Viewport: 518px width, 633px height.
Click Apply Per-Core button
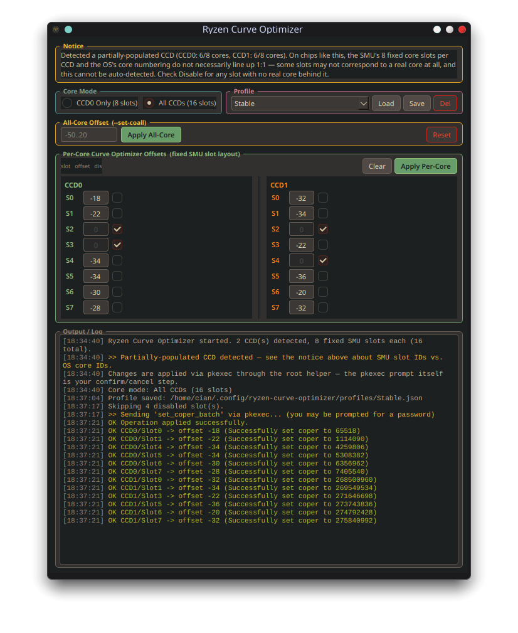426,166
